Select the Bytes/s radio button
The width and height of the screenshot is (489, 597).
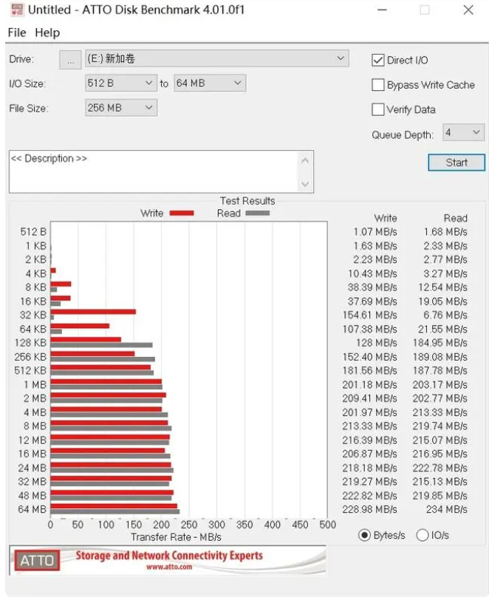click(x=364, y=535)
